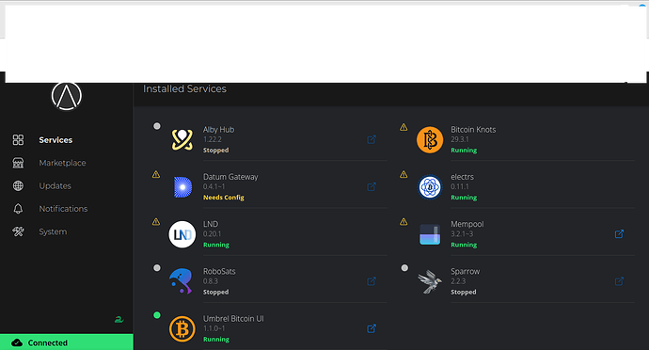Click warning triangle beside Bitcoin Knots

[404, 127]
